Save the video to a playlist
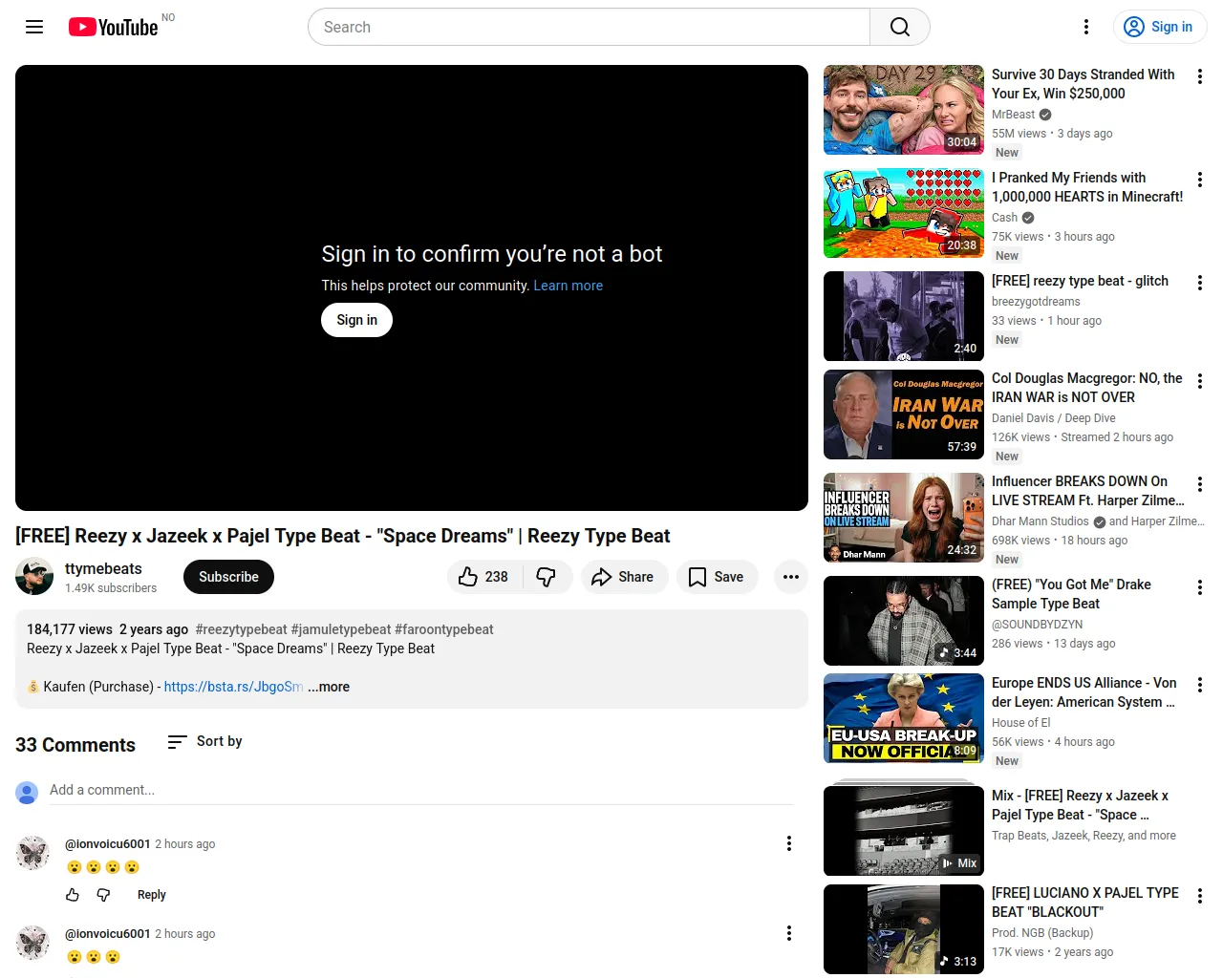Image resolution: width=1223 pixels, height=978 pixels. [x=717, y=577]
